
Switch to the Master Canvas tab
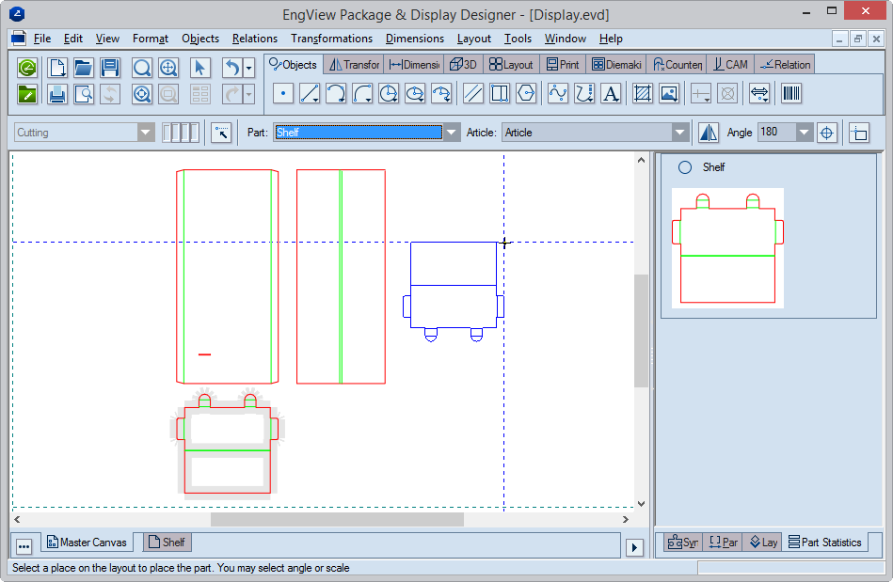[x=86, y=543]
